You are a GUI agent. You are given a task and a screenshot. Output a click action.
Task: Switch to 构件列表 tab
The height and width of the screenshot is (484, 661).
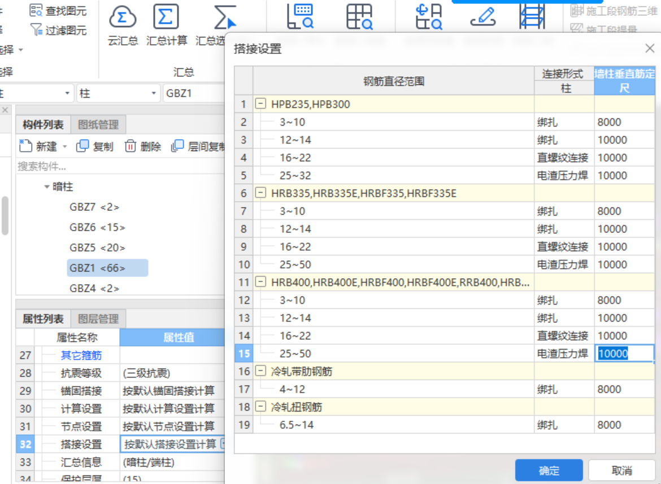click(x=43, y=124)
